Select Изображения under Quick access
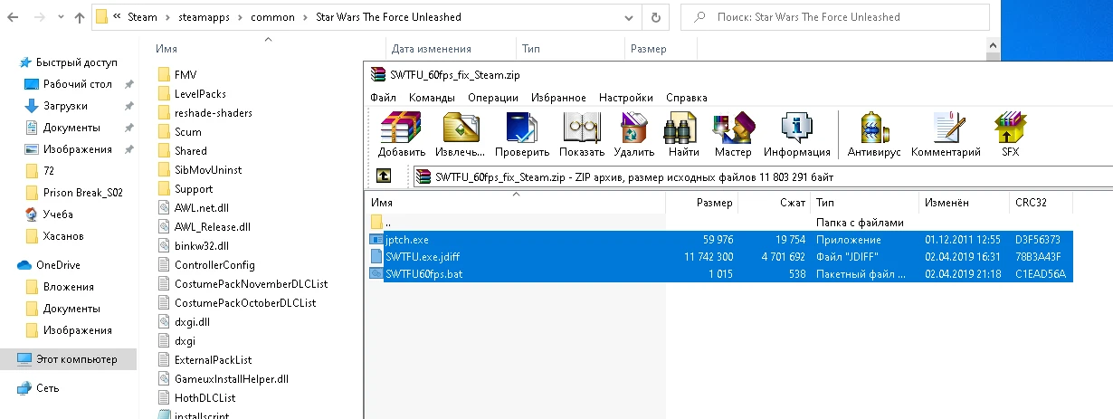 tap(77, 149)
